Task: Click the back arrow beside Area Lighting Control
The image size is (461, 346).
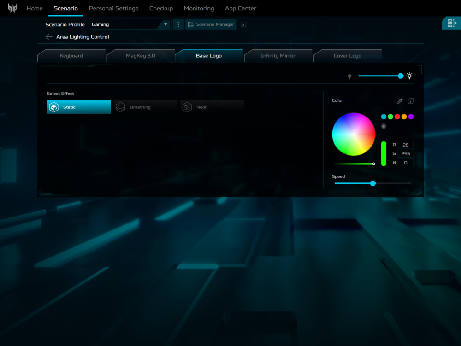Action: (x=49, y=37)
